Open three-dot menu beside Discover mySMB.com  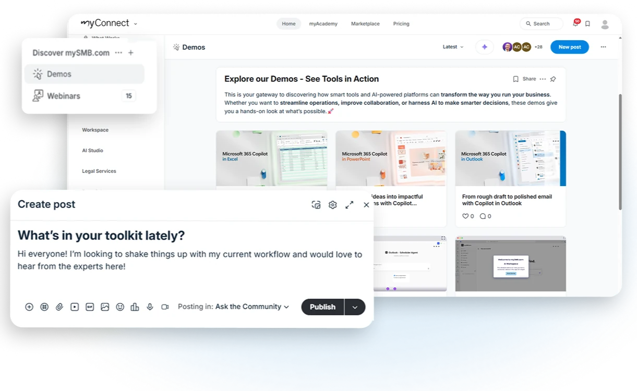tap(118, 53)
